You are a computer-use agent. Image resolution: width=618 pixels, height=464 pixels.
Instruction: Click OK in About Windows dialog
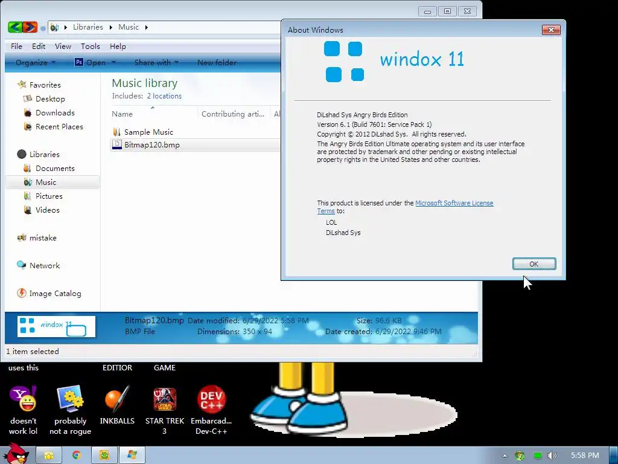coord(534,264)
